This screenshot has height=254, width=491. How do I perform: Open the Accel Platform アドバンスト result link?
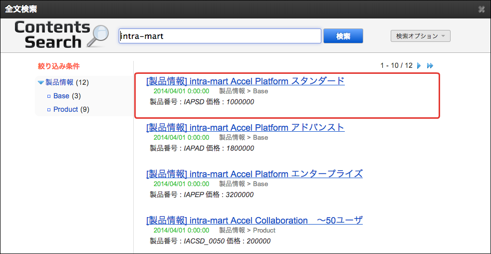(245, 127)
